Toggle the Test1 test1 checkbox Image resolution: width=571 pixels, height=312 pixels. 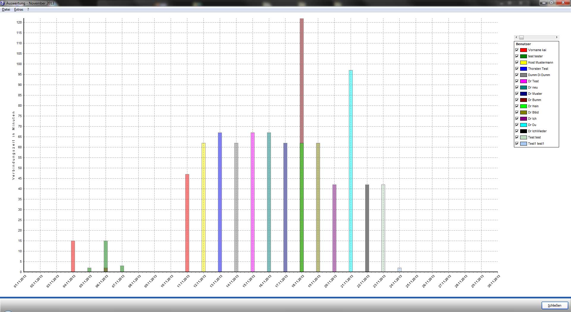click(517, 144)
